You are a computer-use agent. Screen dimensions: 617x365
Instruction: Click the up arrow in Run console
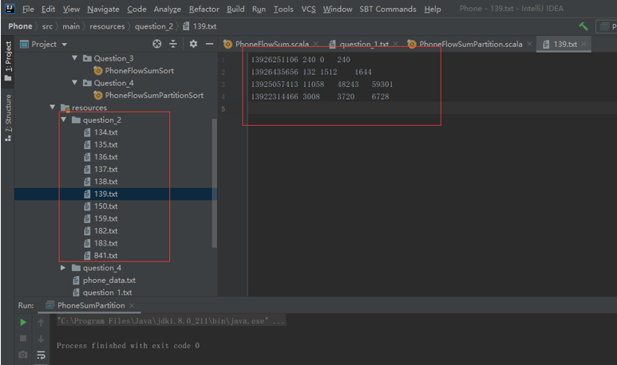pos(41,323)
